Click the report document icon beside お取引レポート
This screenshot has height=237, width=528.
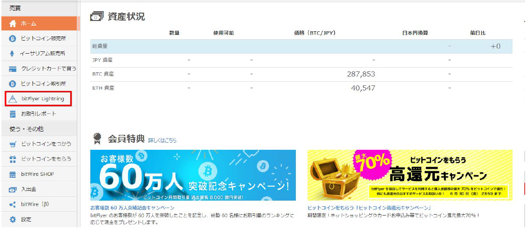coord(13,114)
